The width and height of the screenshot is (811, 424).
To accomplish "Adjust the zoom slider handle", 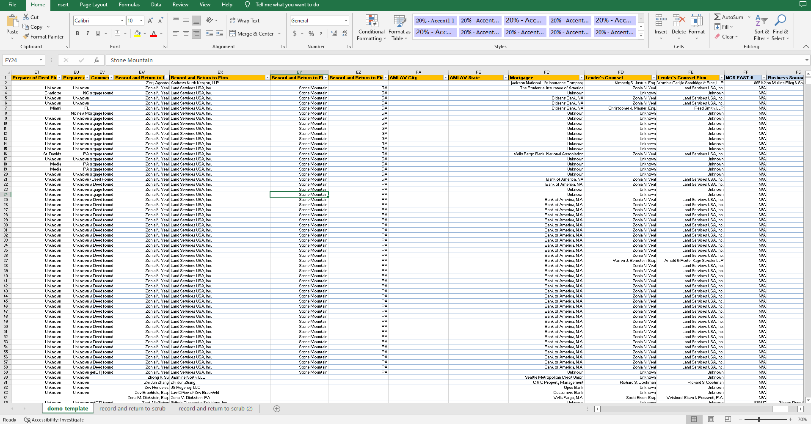I will [x=759, y=419].
